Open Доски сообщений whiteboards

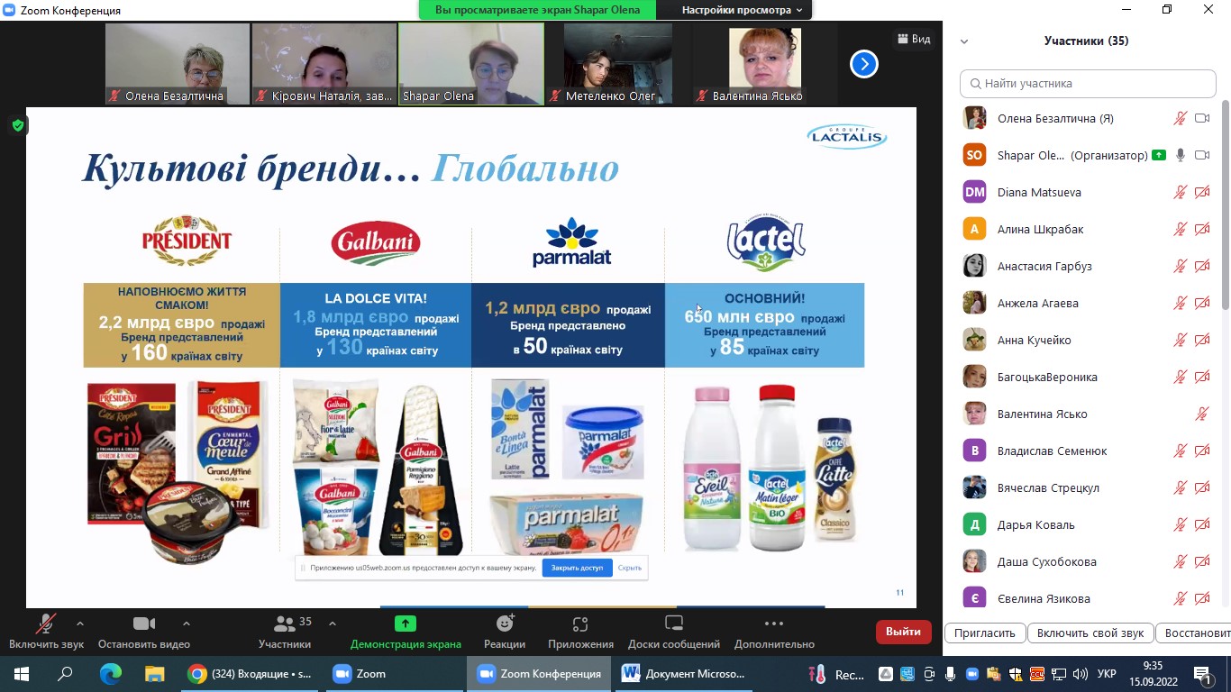pos(674,631)
